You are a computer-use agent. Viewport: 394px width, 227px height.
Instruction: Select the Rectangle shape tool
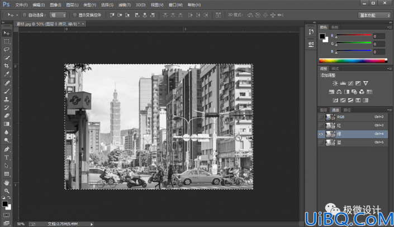tap(7, 174)
